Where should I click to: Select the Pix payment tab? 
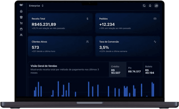coord(135,69)
